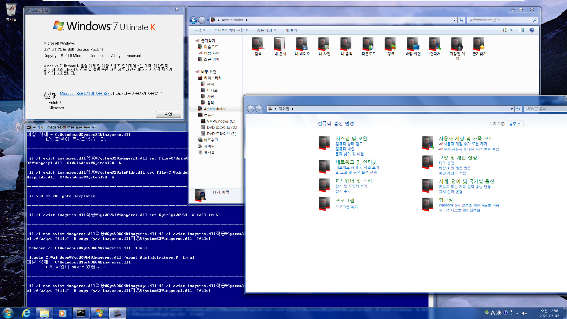Viewport: 567px width, 319px height.
Task: Select DVD 드라이브 (D:) in the tree
Action: [x=222, y=128]
